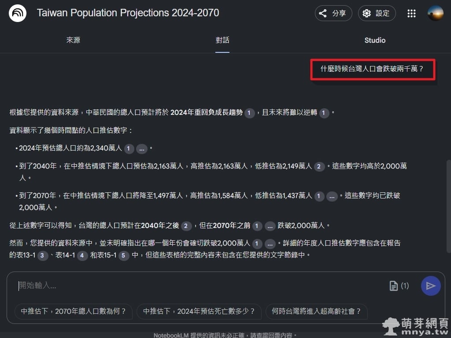
Task: Click the NotebookLM logo icon
Action: coord(18,13)
